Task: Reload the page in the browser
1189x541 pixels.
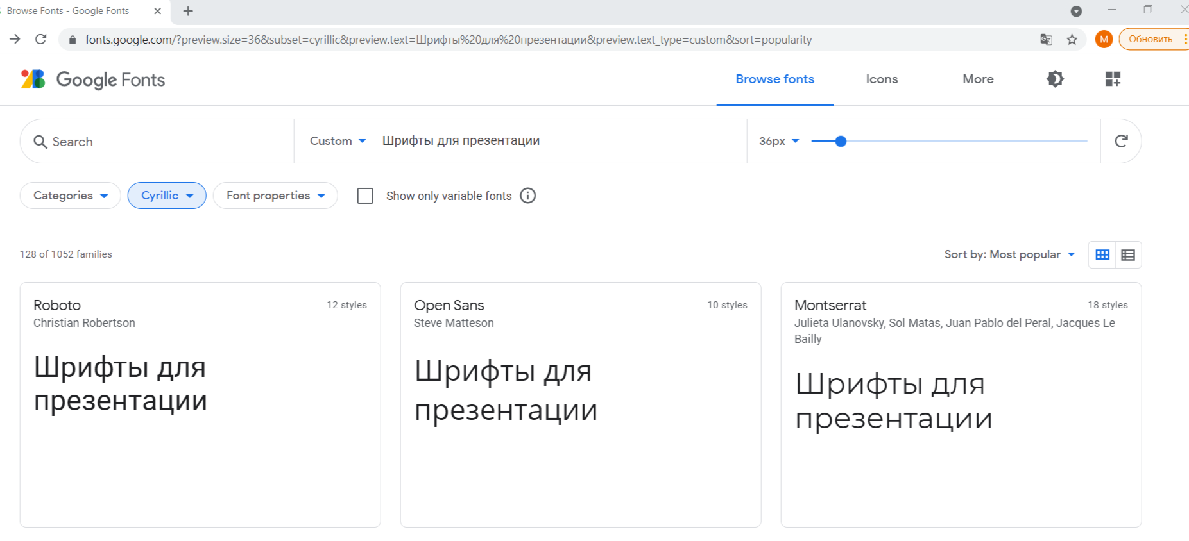Action: 40,40
